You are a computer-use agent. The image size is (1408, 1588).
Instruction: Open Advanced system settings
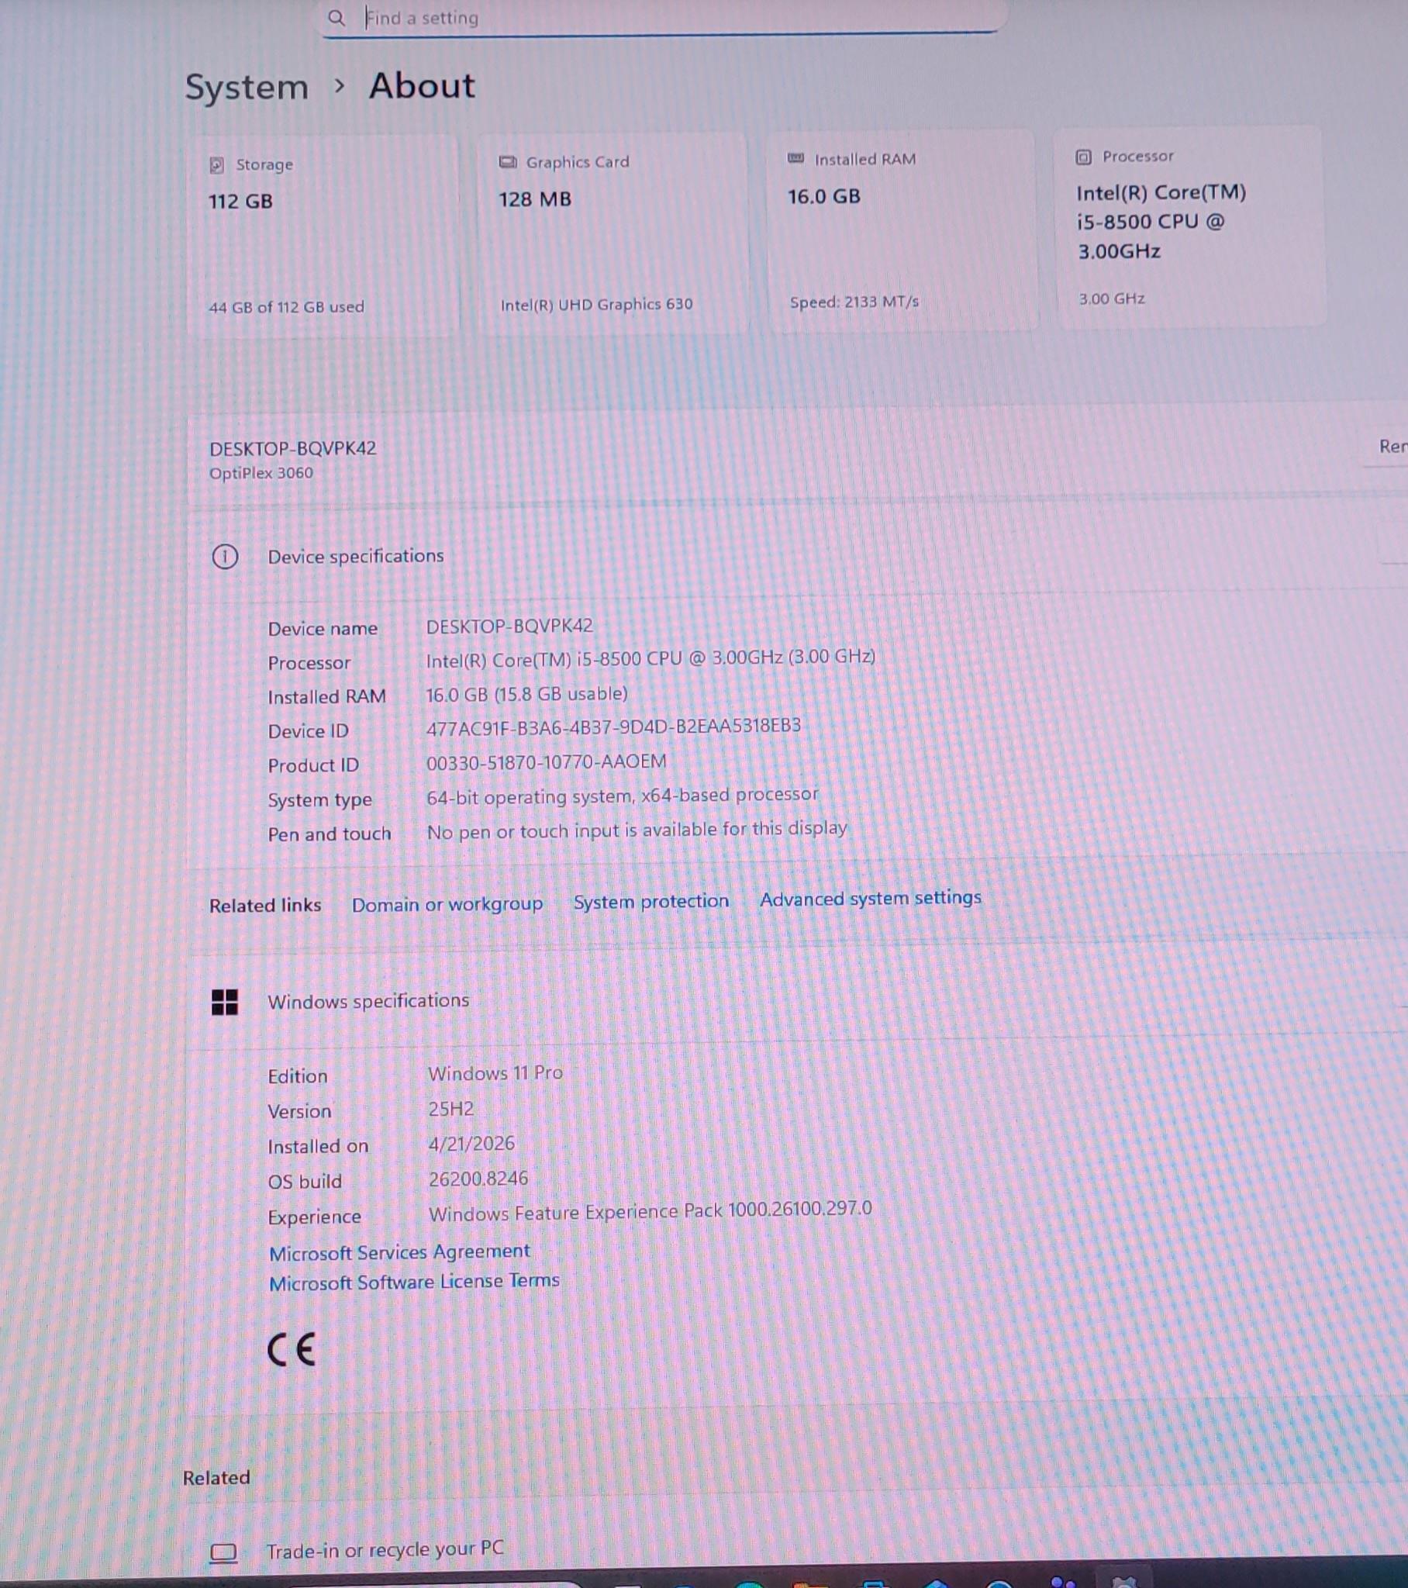point(870,899)
